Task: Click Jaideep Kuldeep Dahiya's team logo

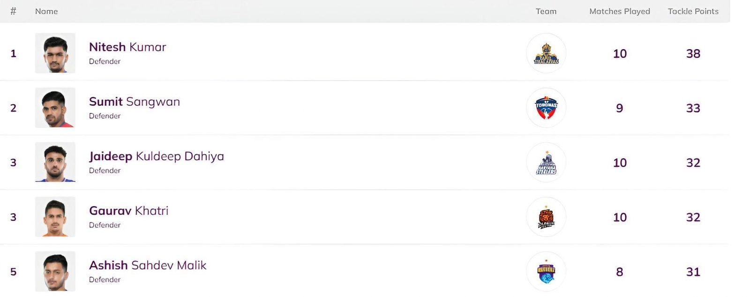Action: point(546,163)
